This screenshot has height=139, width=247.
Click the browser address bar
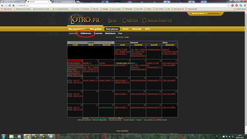click(121, 5)
